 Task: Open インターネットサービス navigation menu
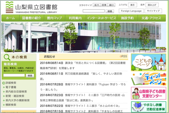click(101, 18)
